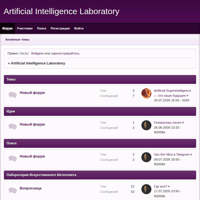This screenshot has width=200, height=200.
Task: Open the Artificial Superintelligence topic link
Action: (x=172, y=93)
